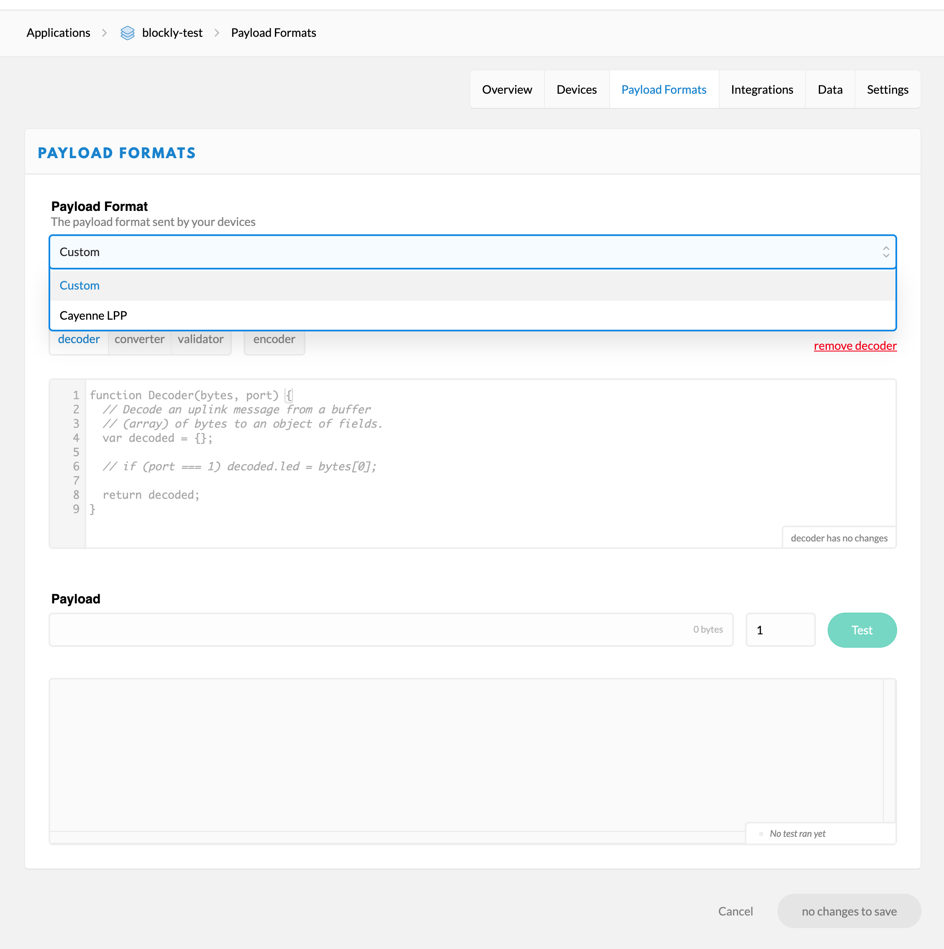Click the remove decoder link
The height and width of the screenshot is (949, 944).
point(854,346)
